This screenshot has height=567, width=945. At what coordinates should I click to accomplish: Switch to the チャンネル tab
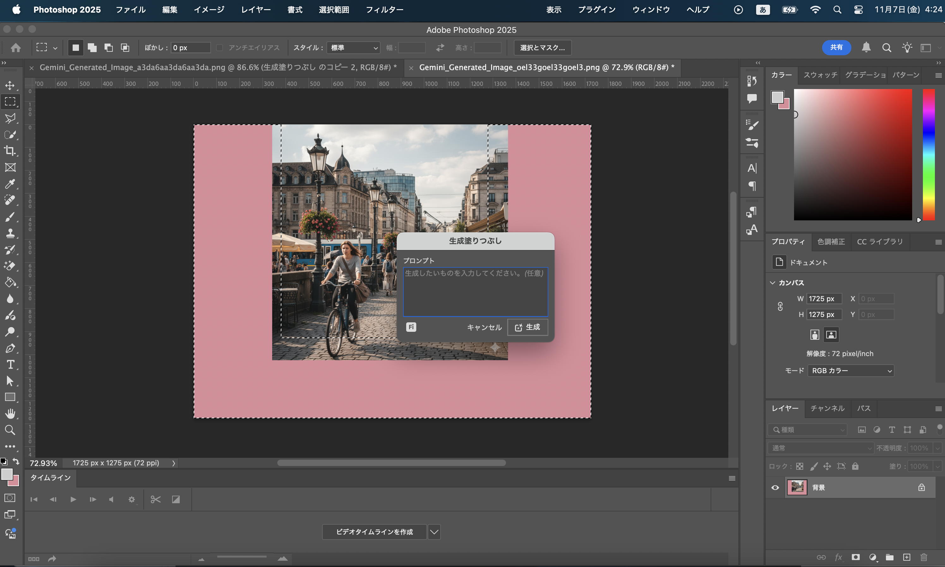827,408
